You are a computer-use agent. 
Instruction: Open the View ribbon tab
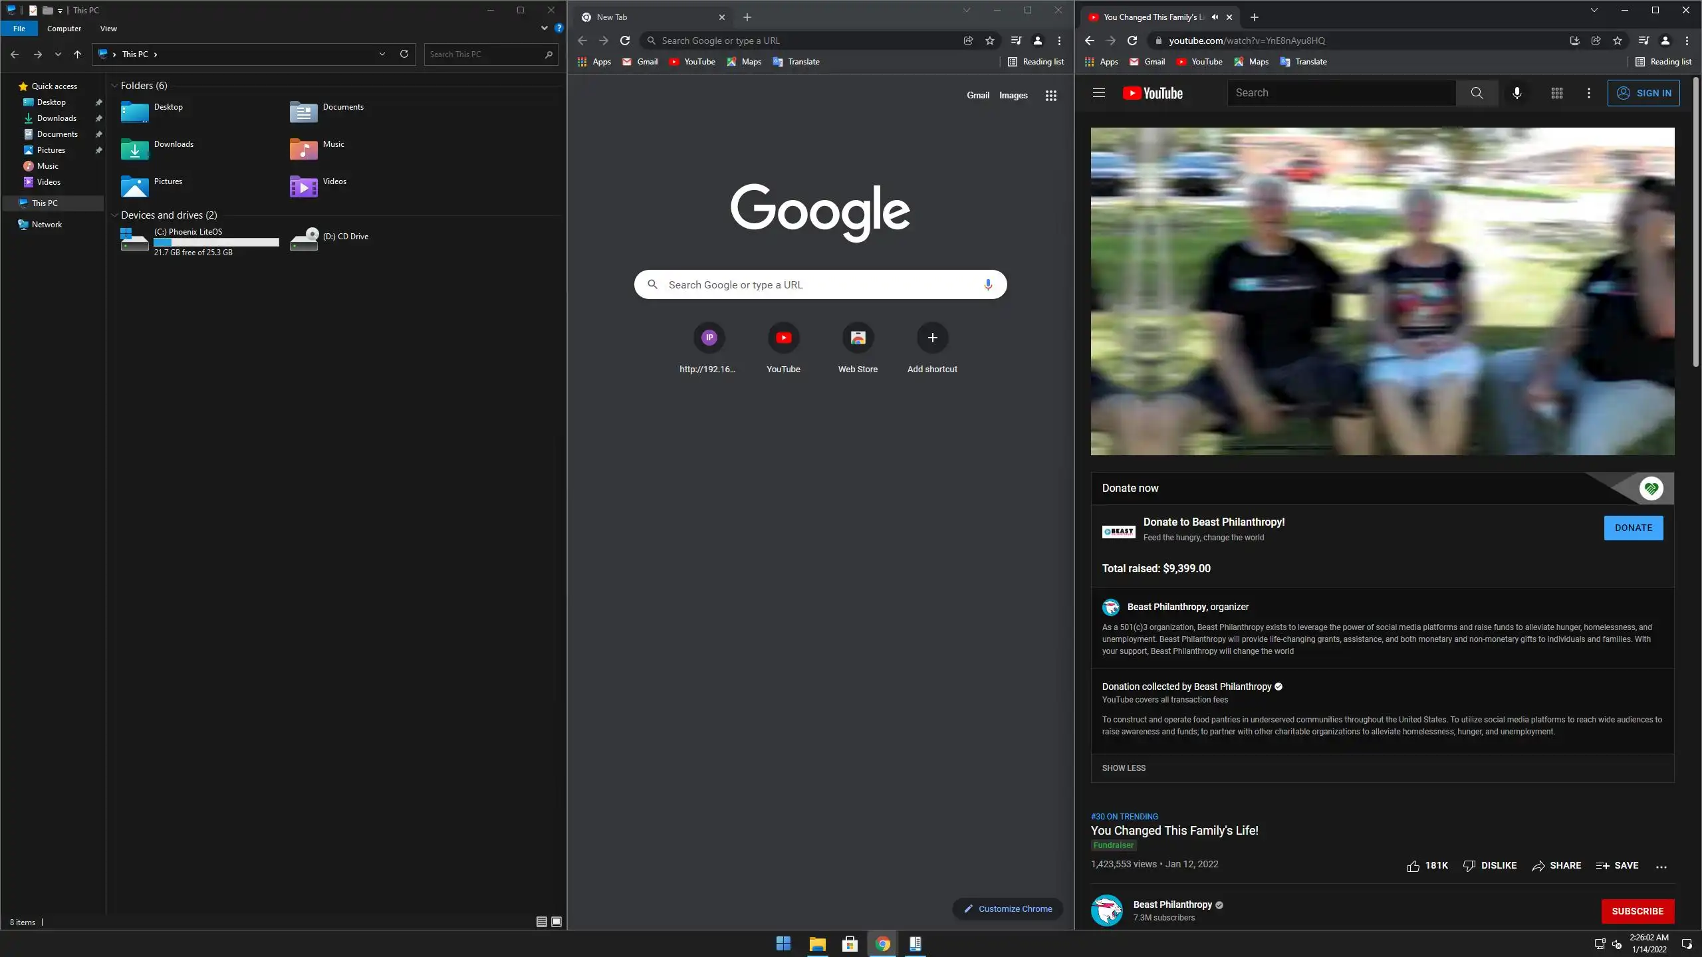108,29
